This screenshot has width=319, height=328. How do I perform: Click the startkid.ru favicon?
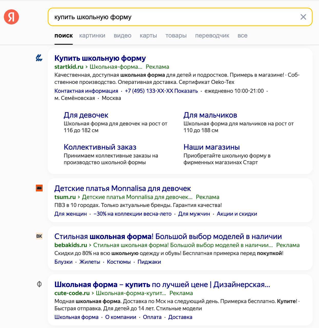click(x=39, y=58)
